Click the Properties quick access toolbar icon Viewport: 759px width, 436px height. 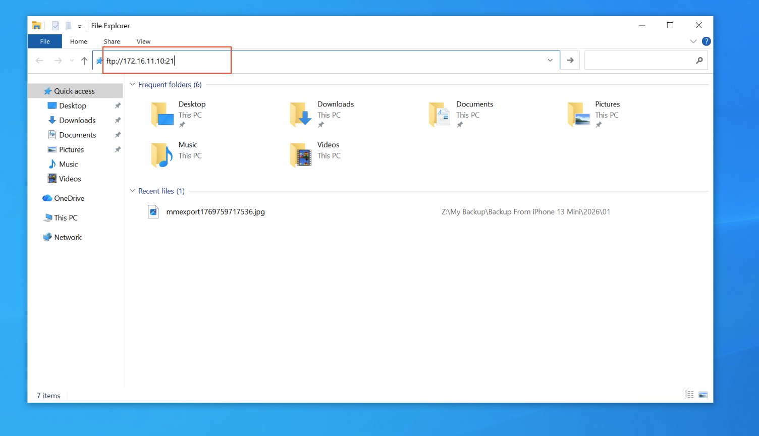pyautogui.click(x=56, y=26)
